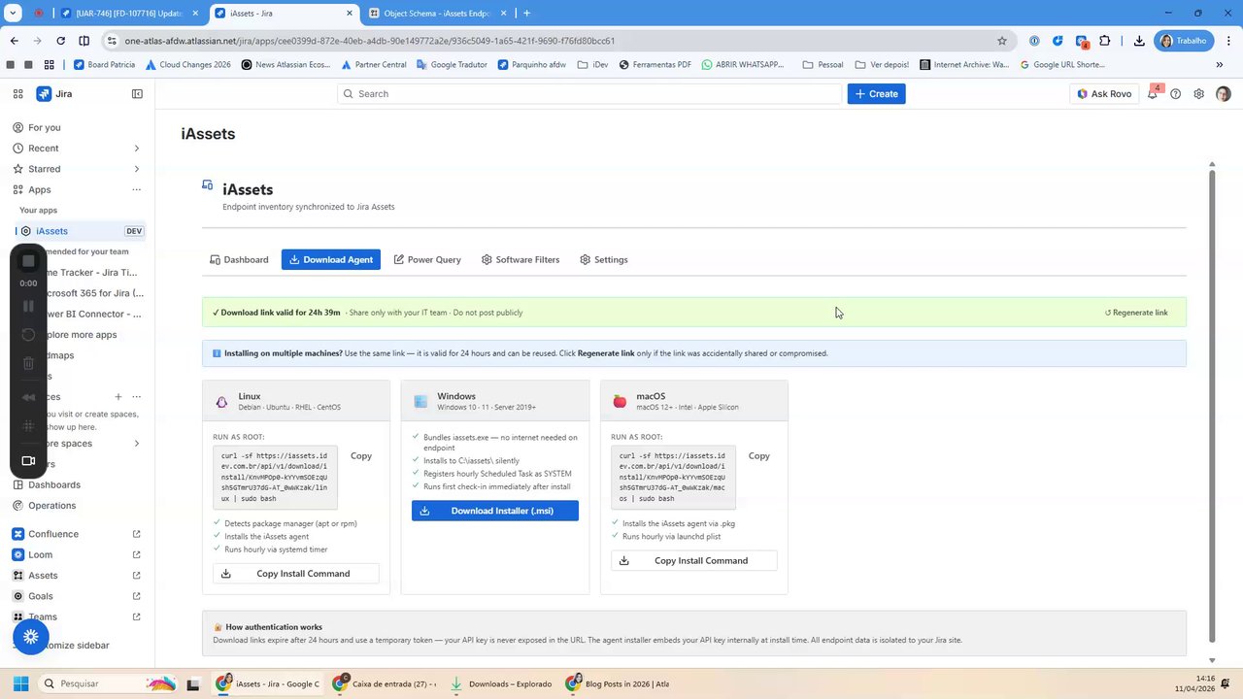
Task: Open the browser Downloads icon
Action: [x=1139, y=41]
